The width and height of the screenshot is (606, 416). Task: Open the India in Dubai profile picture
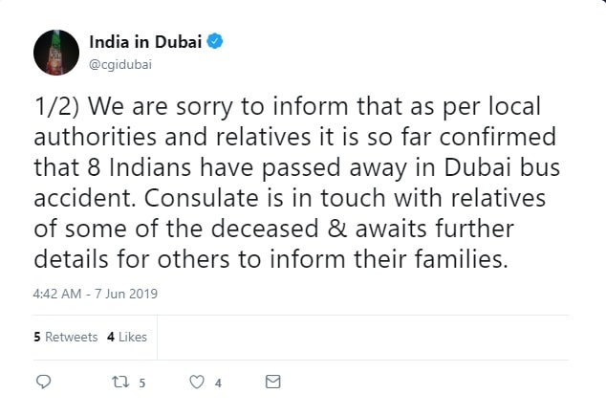pyautogui.click(x=56, y=52)
